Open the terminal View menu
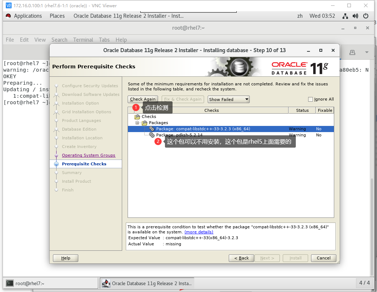This screenshot has width=377, height=292. point(40,40)
